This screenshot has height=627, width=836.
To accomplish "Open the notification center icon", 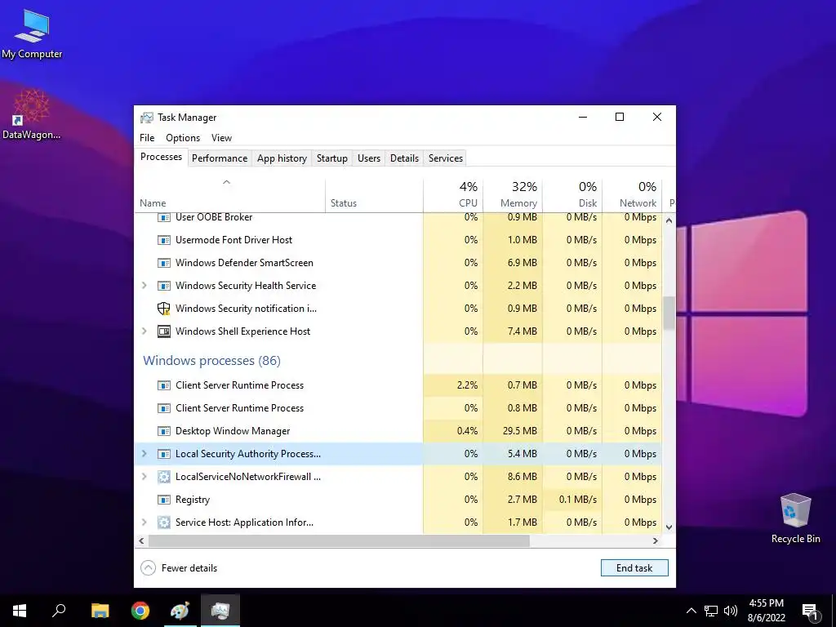I will coord(810,611).
